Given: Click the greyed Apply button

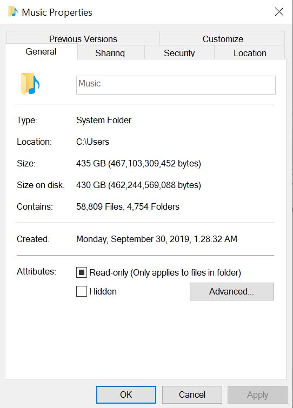Looking at the screenshot, I should [258, 394].
